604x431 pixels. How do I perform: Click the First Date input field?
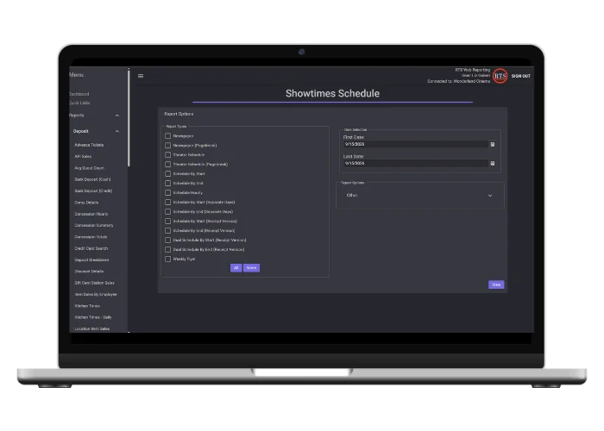tap(416, 144)
